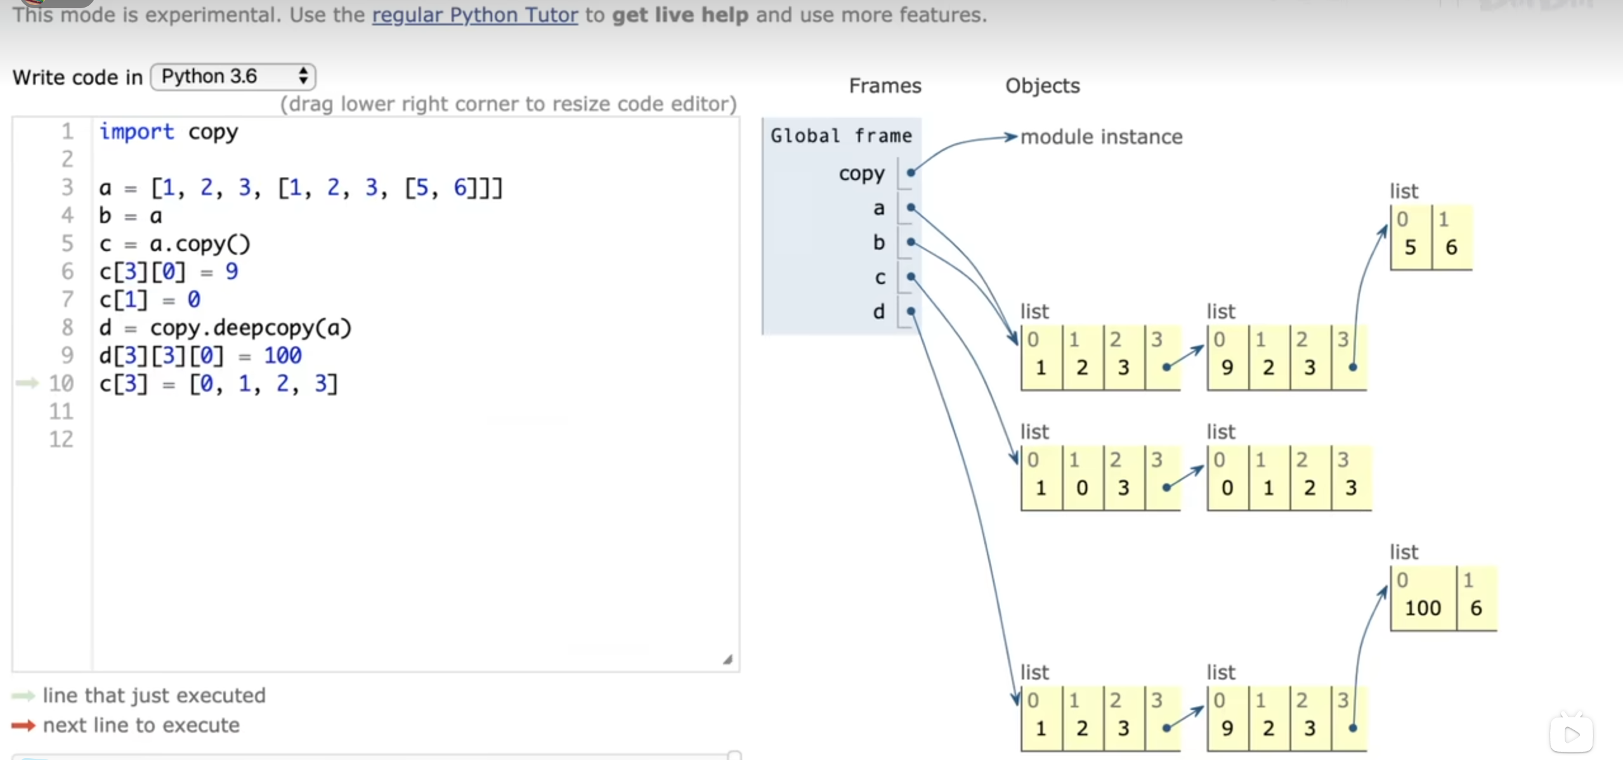Click the 'Frames' heading
Image resolution: width=1623 pixels, height=760 pixels.
(x=885, y=86)
